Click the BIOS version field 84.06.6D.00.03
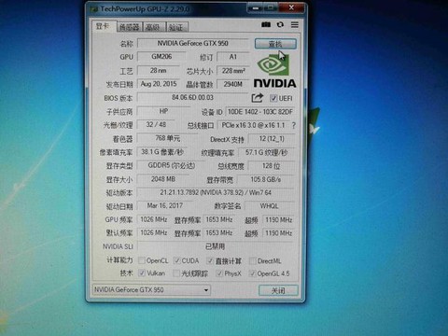Image resolution: width=448 pixels, height=336 pixels. click(x=192, y=98)
